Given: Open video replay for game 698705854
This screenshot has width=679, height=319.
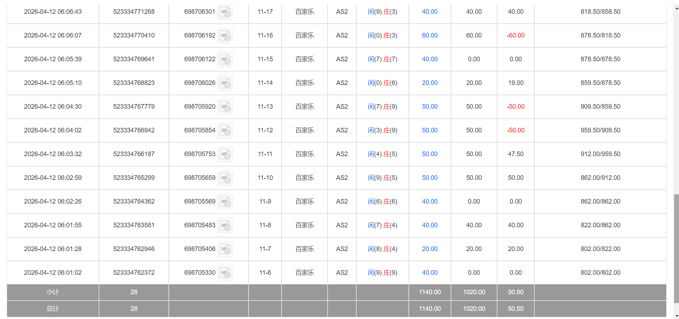Looking at the screenshot, I should 225,130.
